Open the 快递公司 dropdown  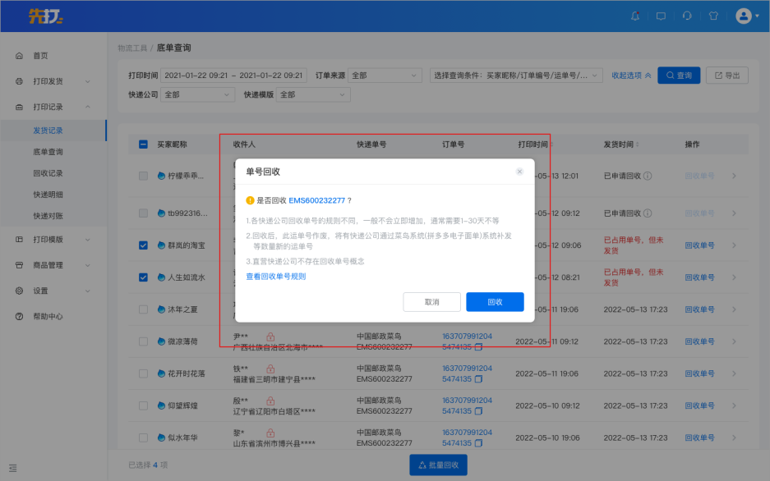(198, 94)
